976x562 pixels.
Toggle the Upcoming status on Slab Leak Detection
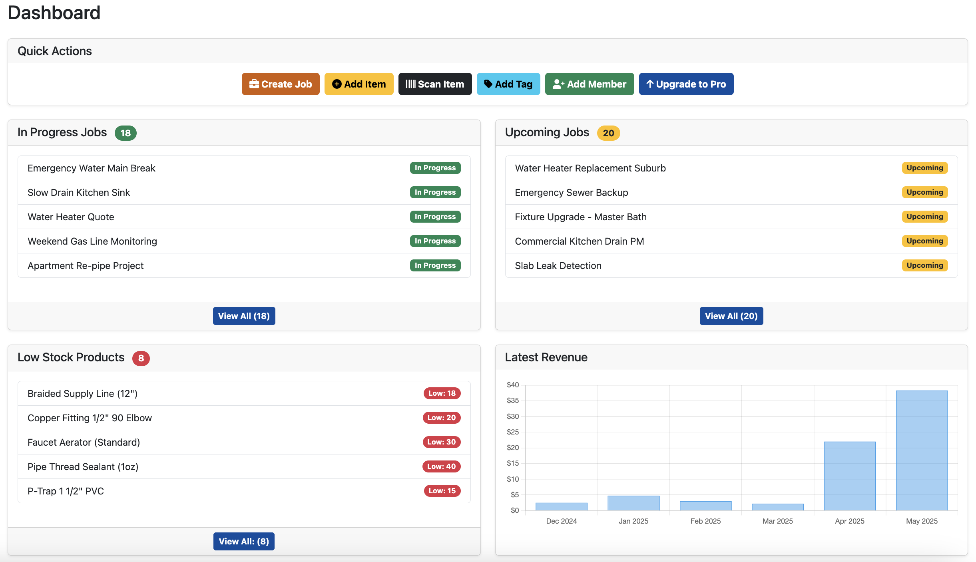(x=924, y=265)
